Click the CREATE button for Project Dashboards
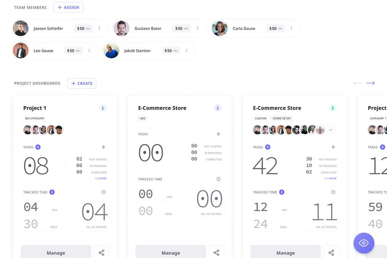The height and width of the screenshot is (258, 387). [81, 83]
